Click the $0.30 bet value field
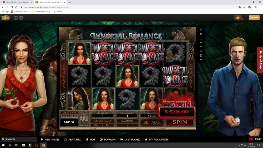263x148 pixels. (152, 116)
